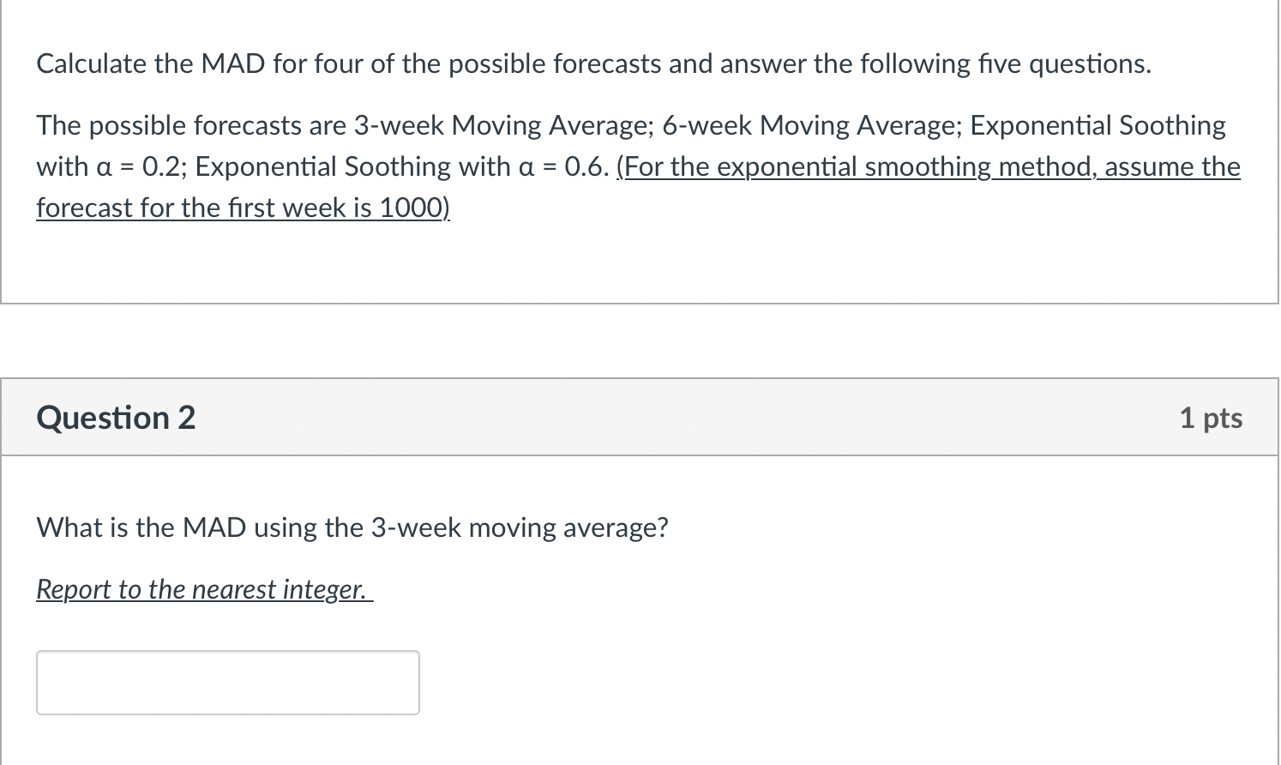The image size is (1281, 765).
Task: Click the underlined number 1000)
Action: click(x=414, y=208)
